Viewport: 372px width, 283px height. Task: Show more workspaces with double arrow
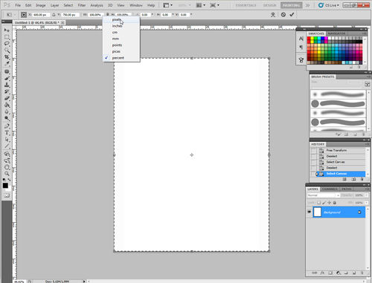point(307,5)
